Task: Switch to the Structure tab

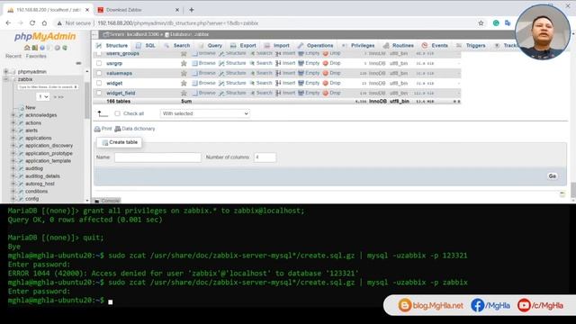Action: pyautogui.click(x=112, y=46)
